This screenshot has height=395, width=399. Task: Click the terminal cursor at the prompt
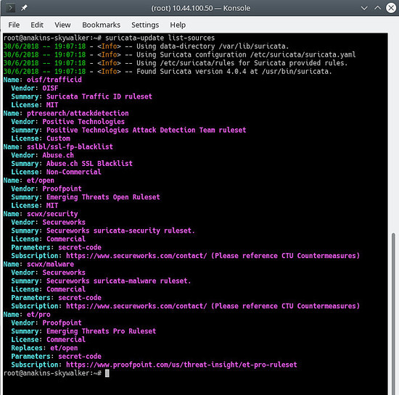pos(107,373)
